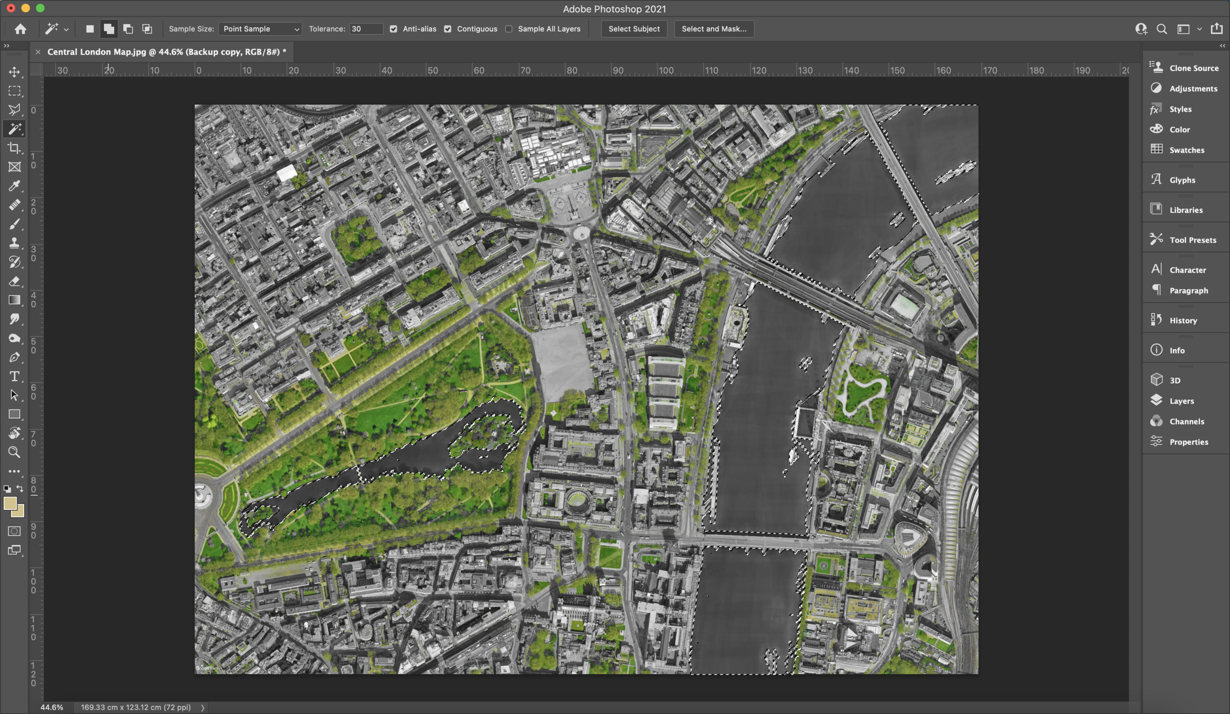Toggle the Anti-alias checkbox
Screen dimensions: 1230x714
(x=393, y=29)
